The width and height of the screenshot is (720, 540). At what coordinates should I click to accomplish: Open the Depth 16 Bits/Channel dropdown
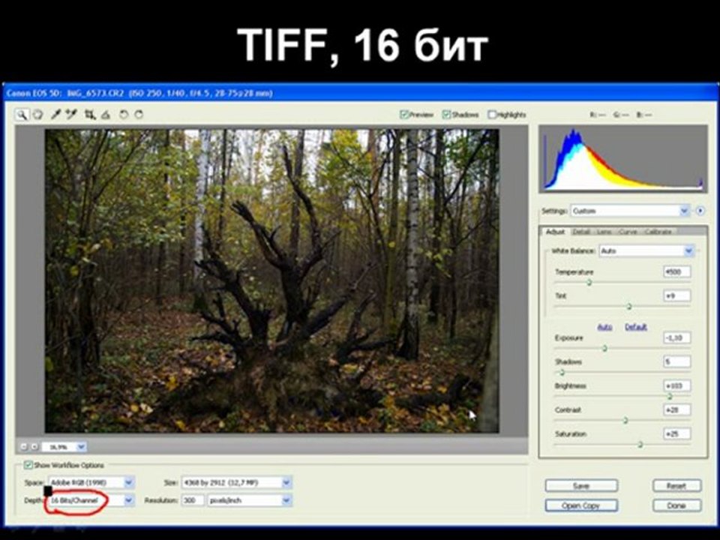(x=91, y=500)
